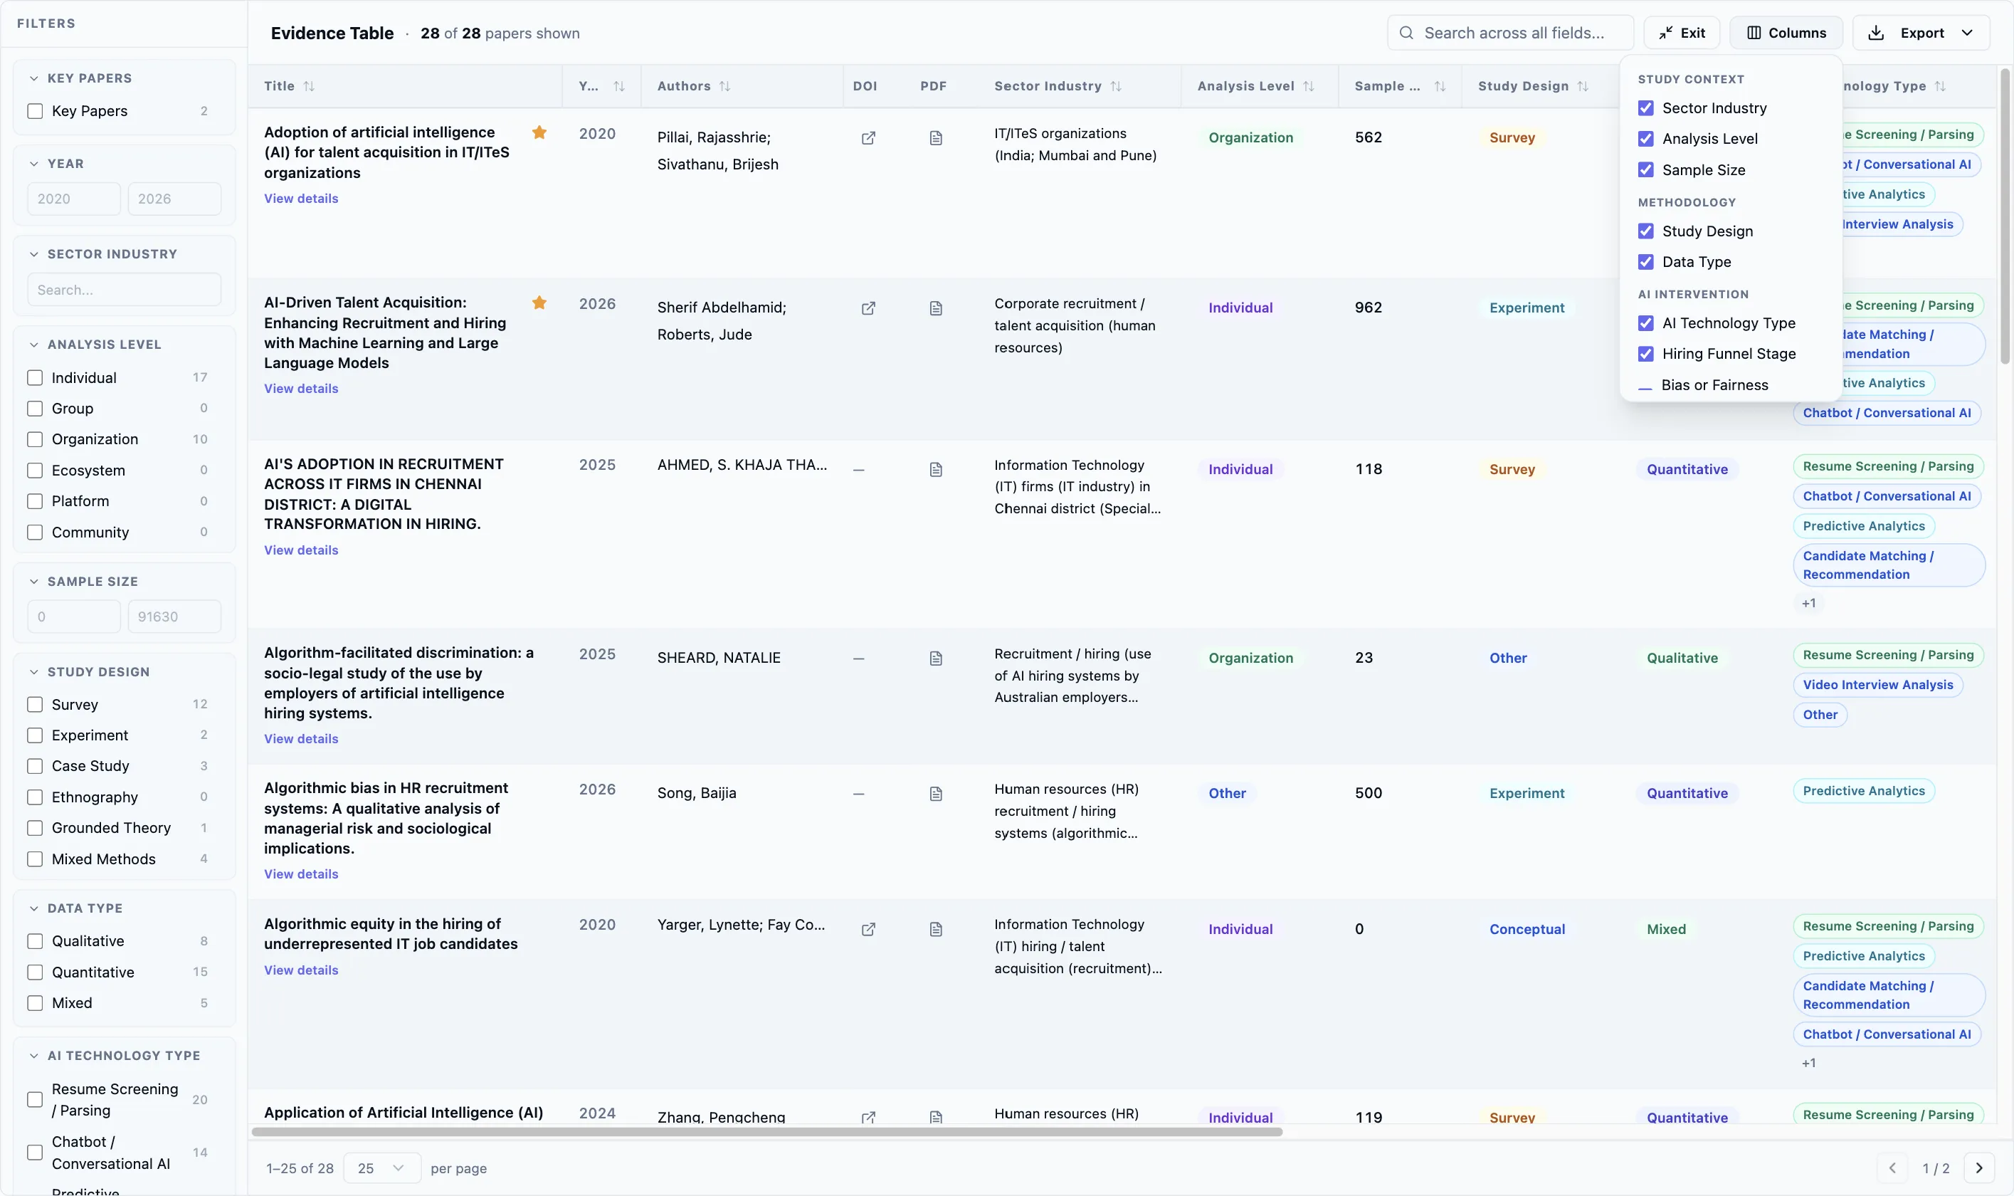Sort table by Authors column

coord(724,86)
